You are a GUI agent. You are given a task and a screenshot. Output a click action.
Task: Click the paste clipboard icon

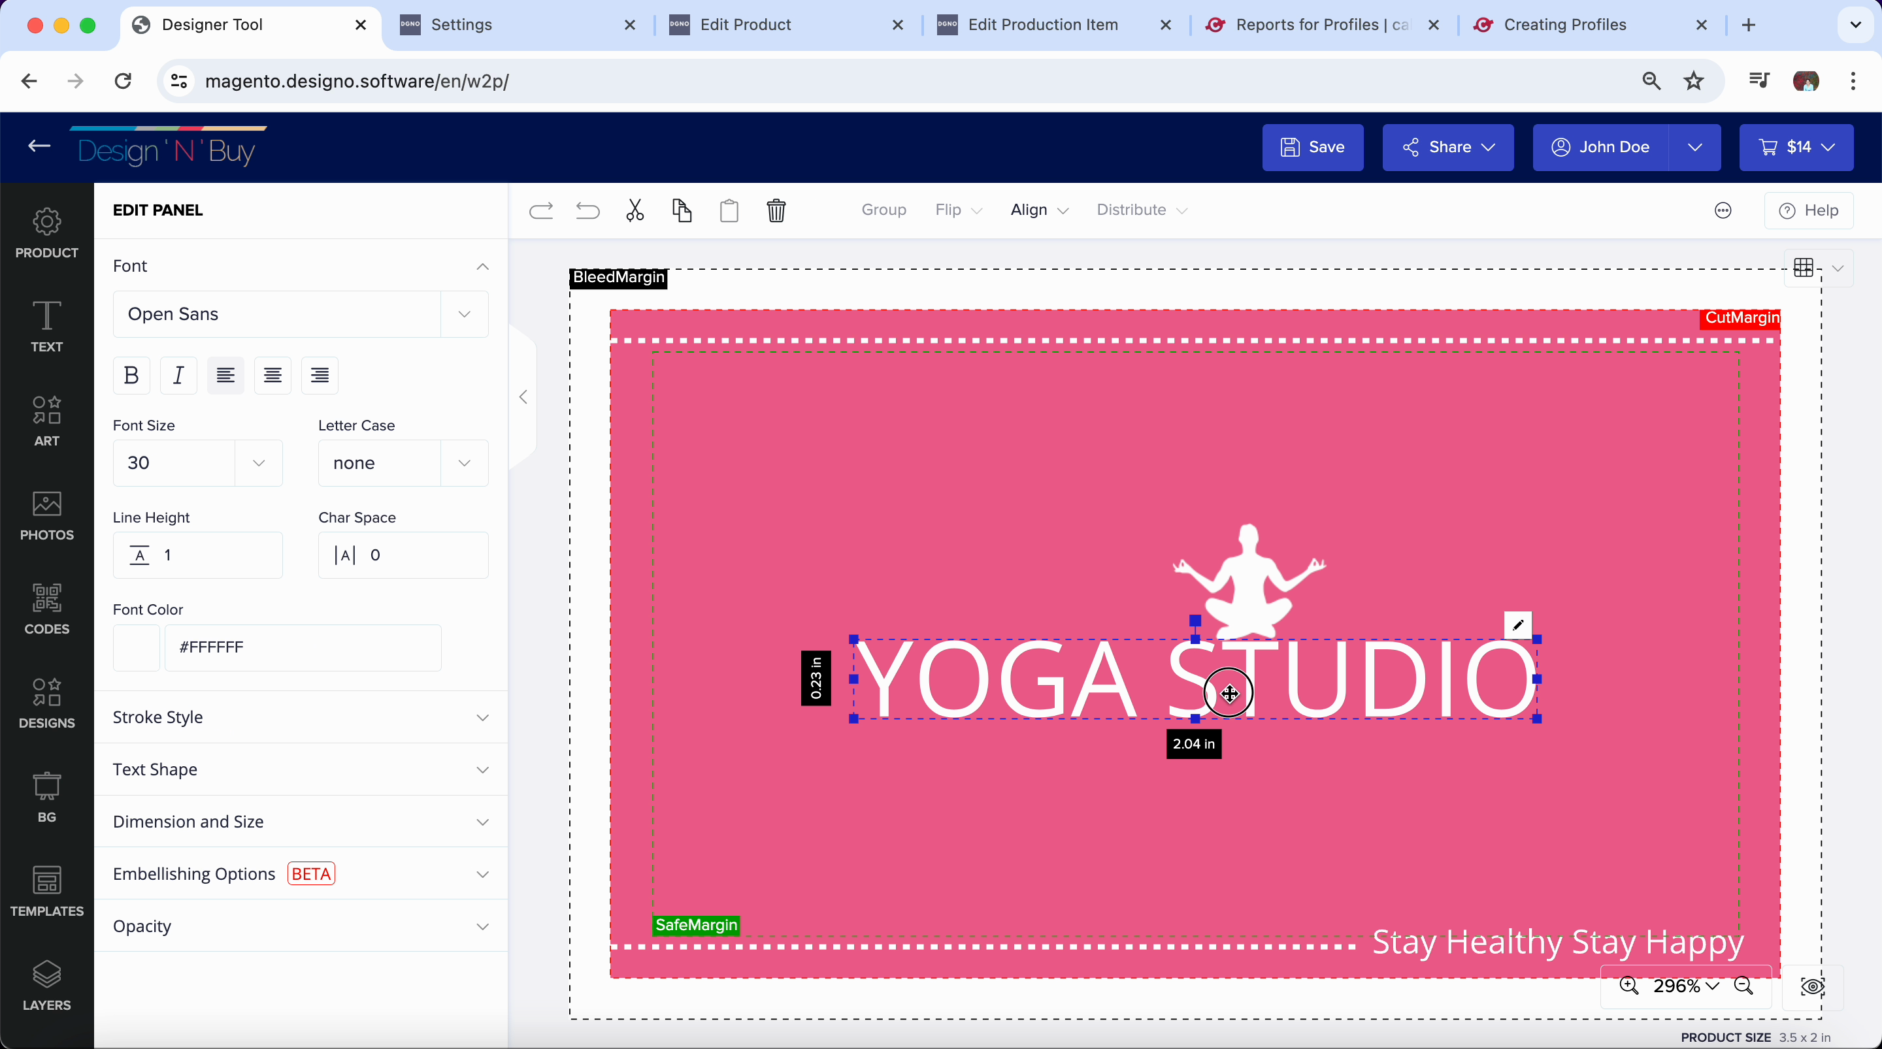click(729, 210)
